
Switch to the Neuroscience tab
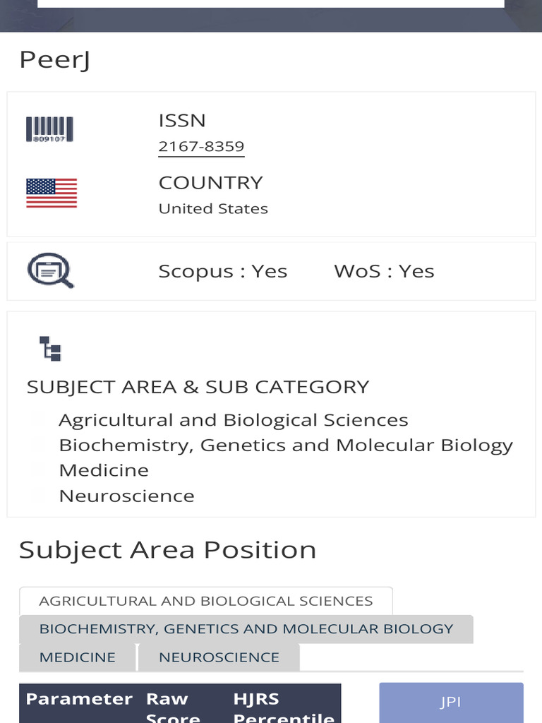click(219, 657)
